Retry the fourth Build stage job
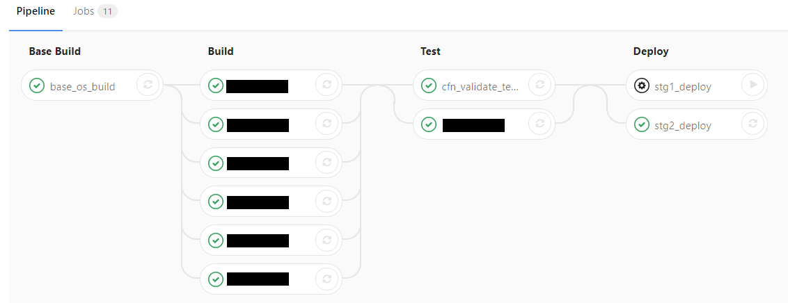The height and width of the screenshot is (303, 788). (326, 202)
